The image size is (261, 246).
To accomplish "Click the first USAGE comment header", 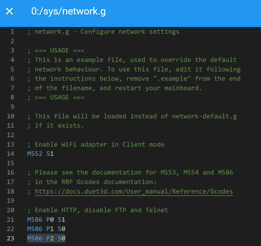I will [x=56, y=51].
